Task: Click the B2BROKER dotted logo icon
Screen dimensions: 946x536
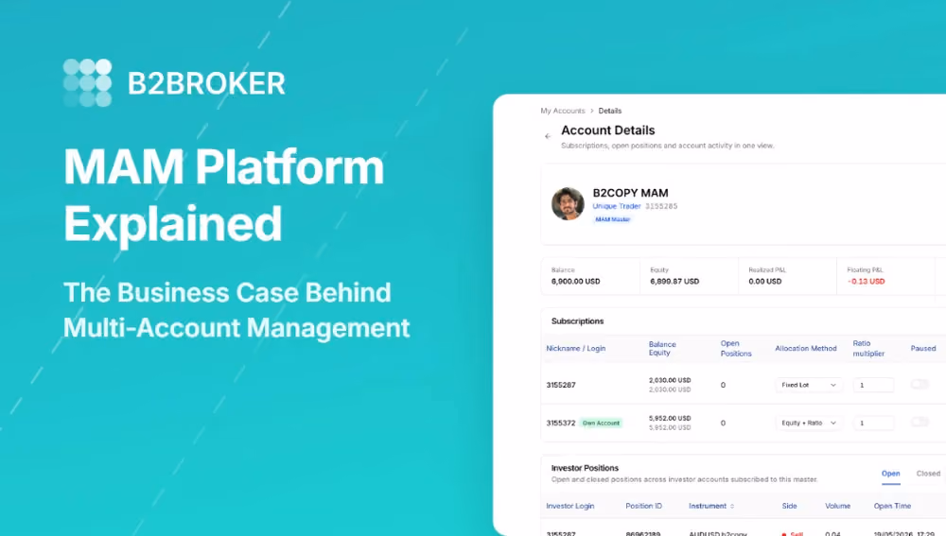Action: click(87, 82)
